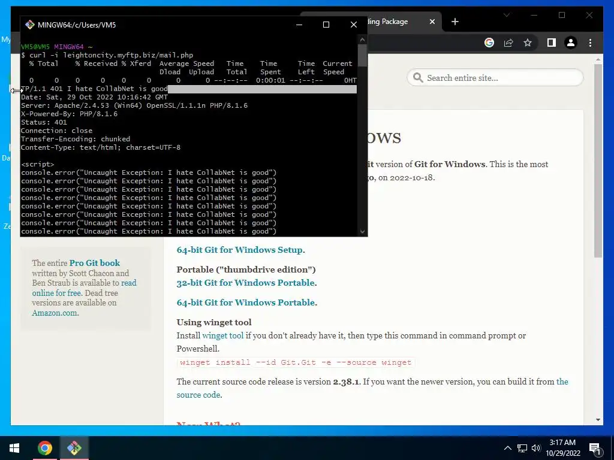Click the Chrome page scrollbar down arrow
The image size is (614, 460).
(x=598, y=420)
